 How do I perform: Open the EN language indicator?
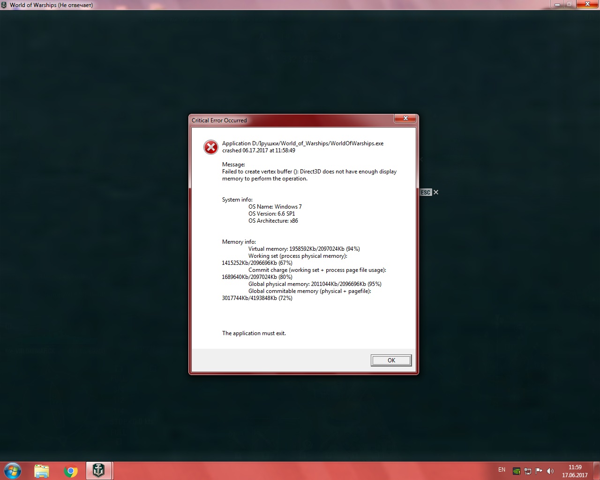point(502,470)
